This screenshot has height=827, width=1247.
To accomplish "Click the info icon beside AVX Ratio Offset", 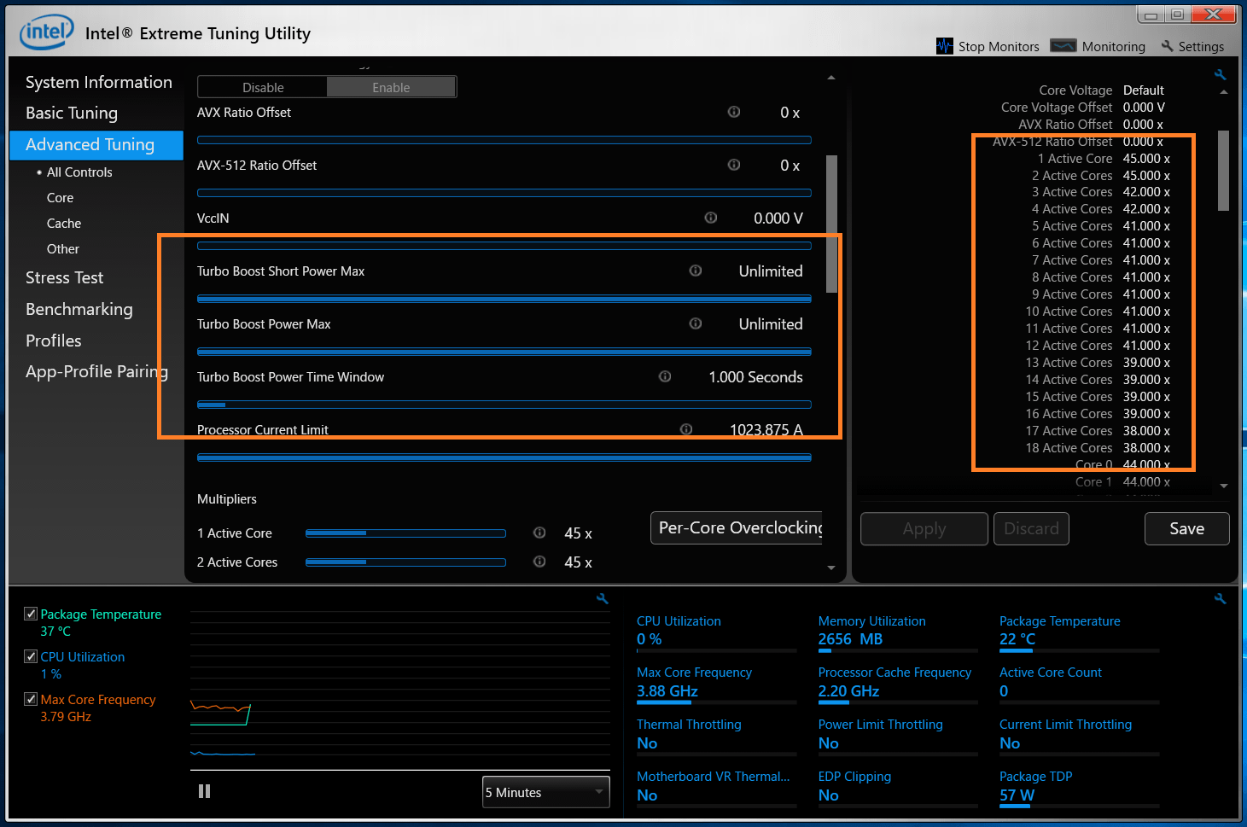I will coord(733,112).
